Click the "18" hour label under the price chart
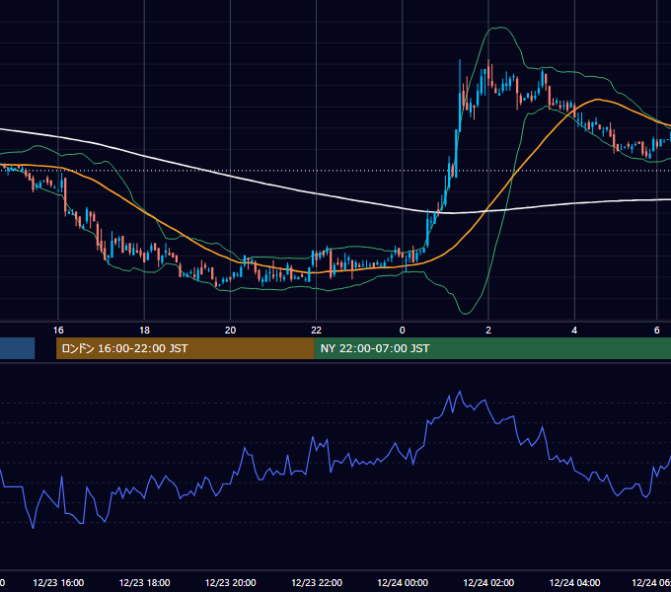The image size is (671, 592). (145, 331)
